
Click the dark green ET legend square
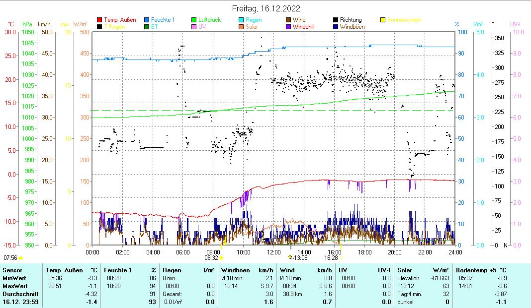147,27
